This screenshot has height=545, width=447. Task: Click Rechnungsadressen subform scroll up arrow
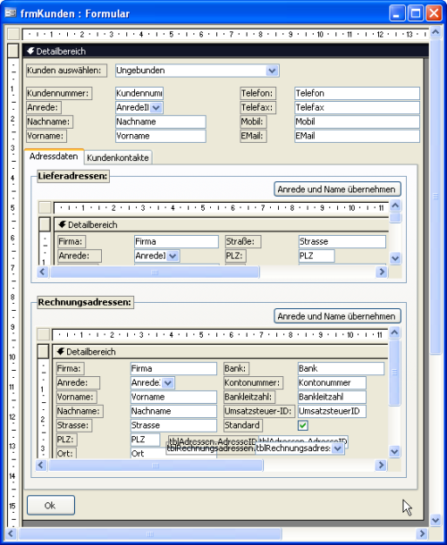pyautogui.click(x=394, y=332)
